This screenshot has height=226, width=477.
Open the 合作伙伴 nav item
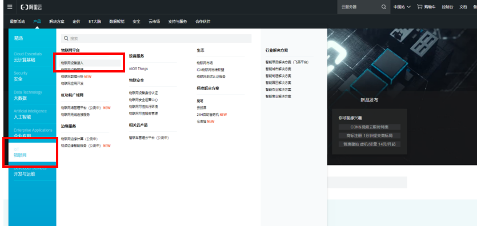[203, 22]
